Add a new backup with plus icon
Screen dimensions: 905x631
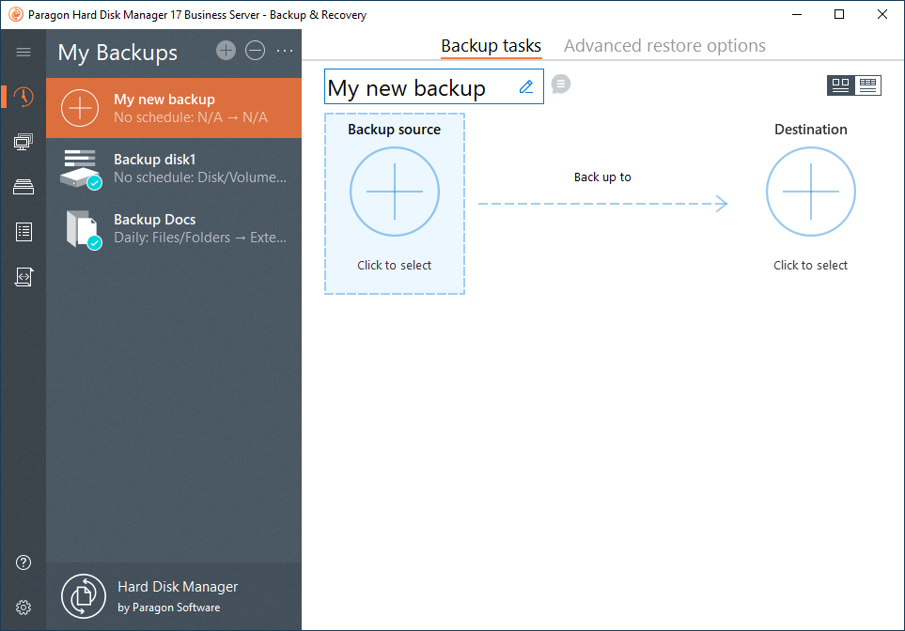(226, 51)
